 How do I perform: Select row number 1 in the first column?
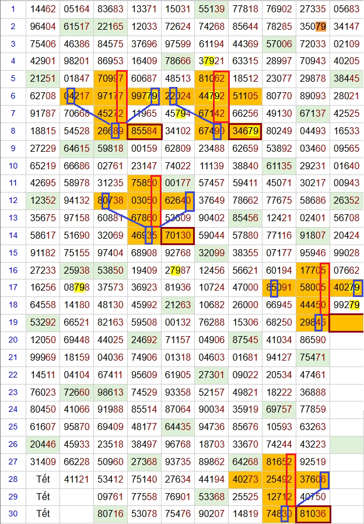pyautogui.click(x=13, y=9)
